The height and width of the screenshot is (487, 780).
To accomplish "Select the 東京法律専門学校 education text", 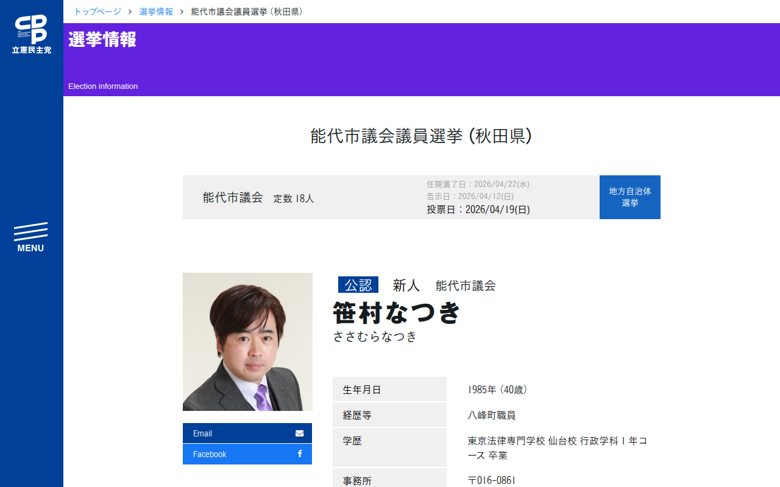I will point(557,448).
